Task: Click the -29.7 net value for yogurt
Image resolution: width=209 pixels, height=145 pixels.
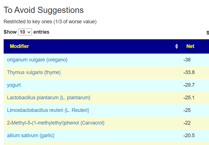Action: coord(189,85)
